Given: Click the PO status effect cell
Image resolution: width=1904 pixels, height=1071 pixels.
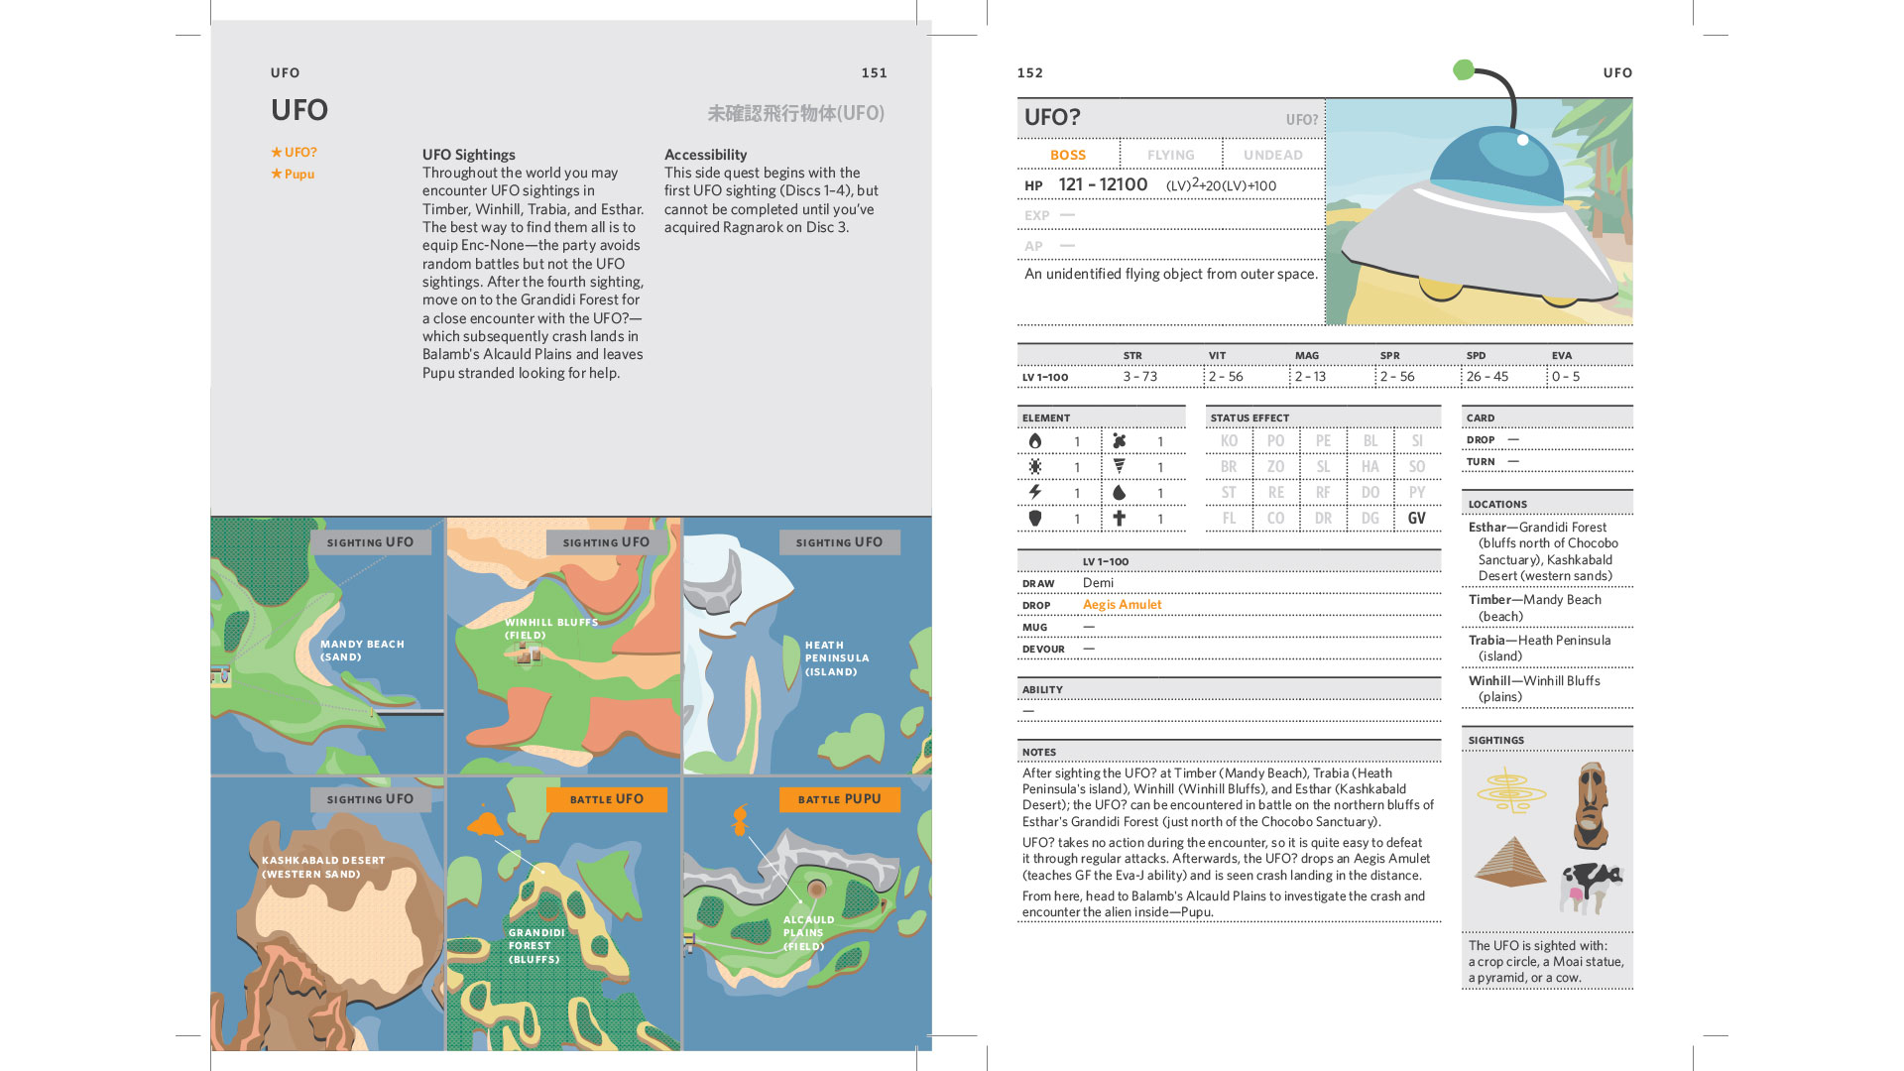Looking at the screenshot, I should 1276,441.
